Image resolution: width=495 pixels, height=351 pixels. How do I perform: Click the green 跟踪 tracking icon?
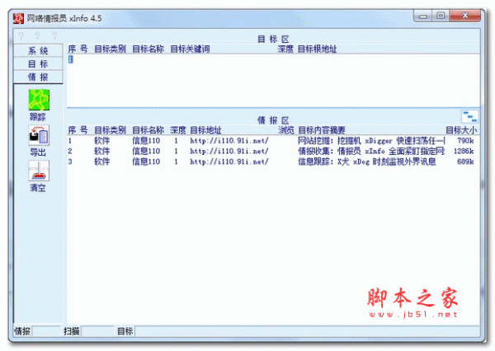[x=39, y=100]
